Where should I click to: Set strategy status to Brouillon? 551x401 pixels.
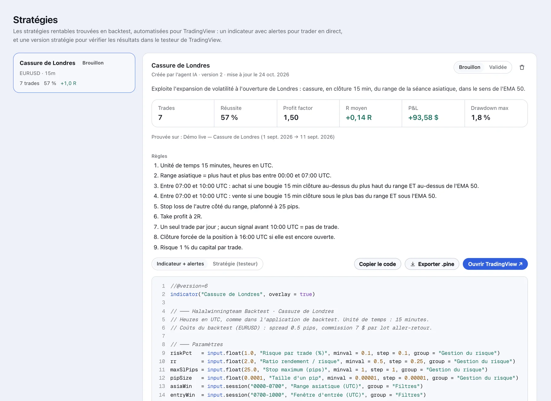pyautogui.click(x=469, y=67)
